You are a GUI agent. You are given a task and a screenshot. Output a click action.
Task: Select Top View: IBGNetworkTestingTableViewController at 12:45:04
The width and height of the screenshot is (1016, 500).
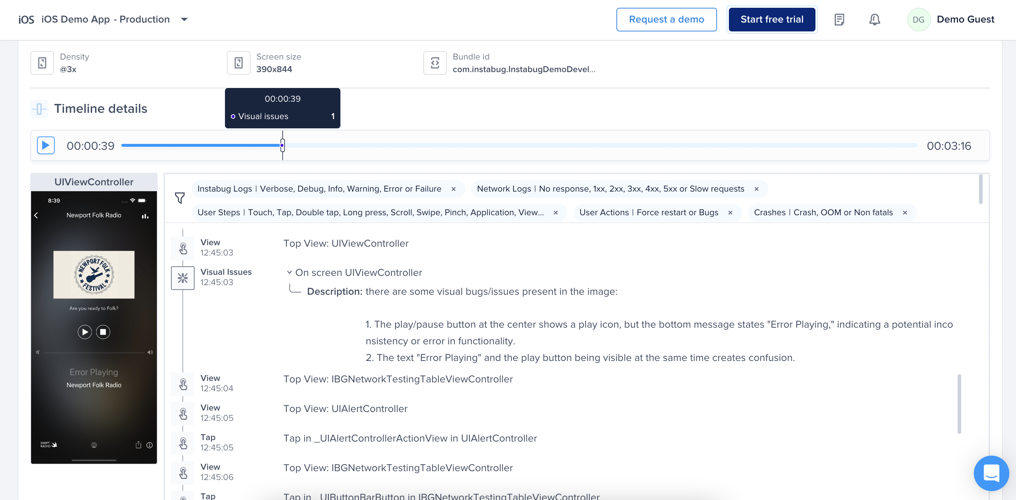point(398,379)
